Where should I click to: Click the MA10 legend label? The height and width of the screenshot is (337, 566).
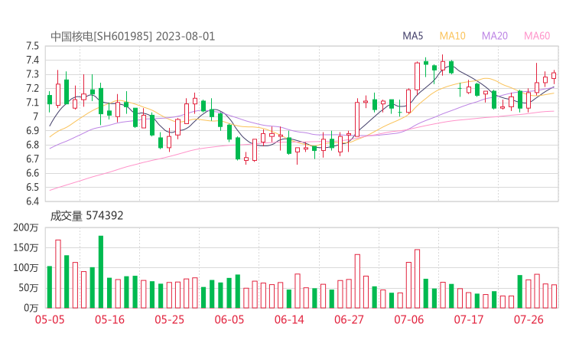[x=452, y=36]
